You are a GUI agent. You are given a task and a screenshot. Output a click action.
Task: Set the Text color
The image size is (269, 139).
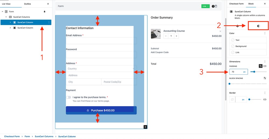[248, 40]
